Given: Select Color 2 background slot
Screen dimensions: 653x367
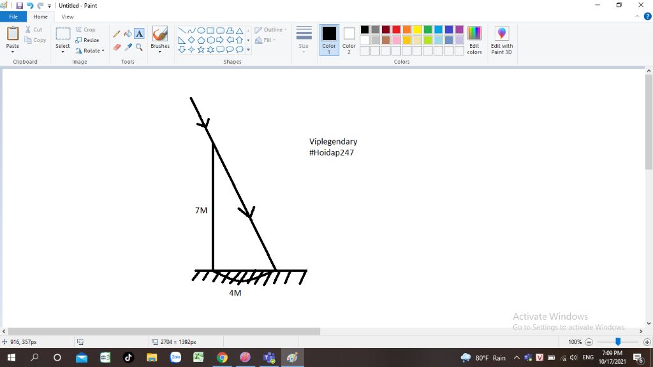Looking at the screenshot, I should point(349,40).
